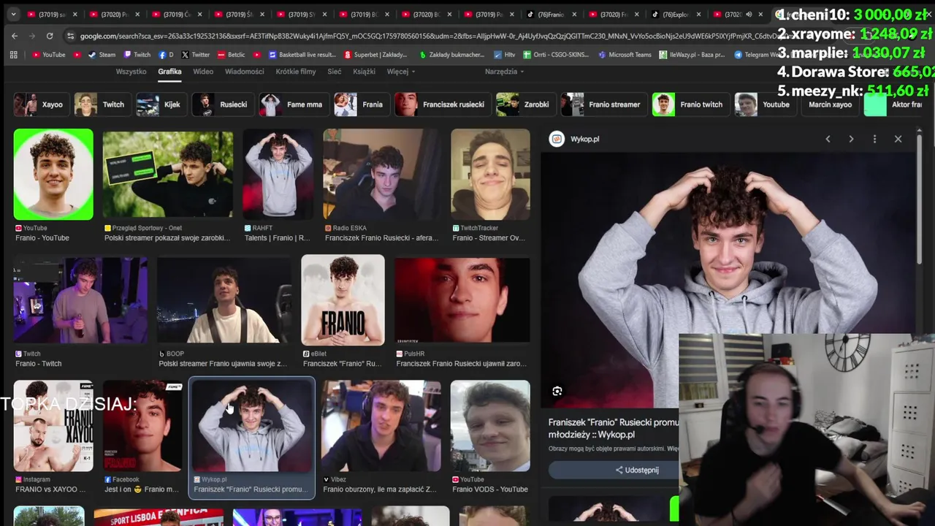Expand the Więcej dropdown
Viewport: 935px width, 526px height.
401,72
